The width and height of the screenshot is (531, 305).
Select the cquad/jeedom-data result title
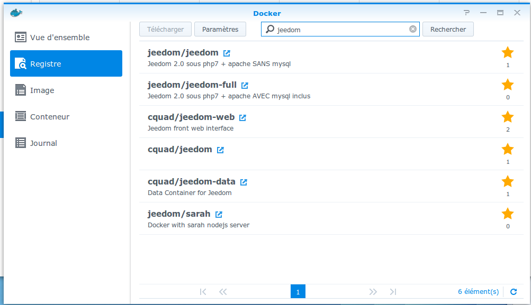[191, 182]
